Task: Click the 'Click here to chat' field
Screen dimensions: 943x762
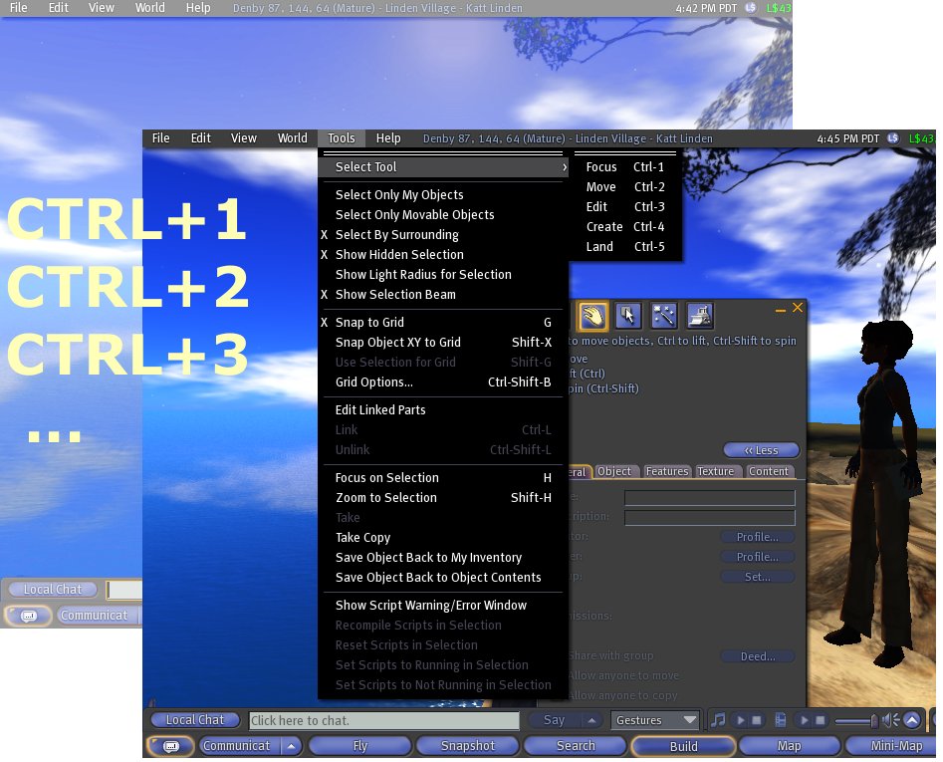Action: (x=383, y=720)
